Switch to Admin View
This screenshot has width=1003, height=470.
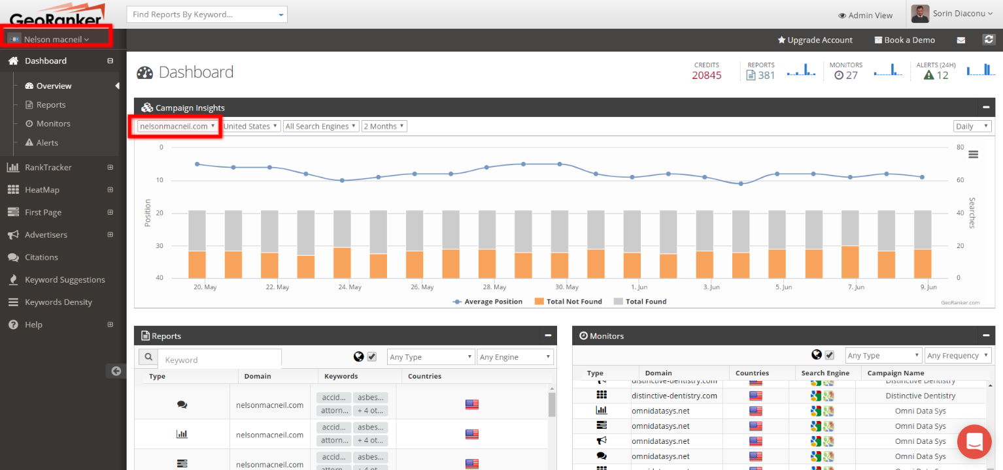[x=865, y=15]
